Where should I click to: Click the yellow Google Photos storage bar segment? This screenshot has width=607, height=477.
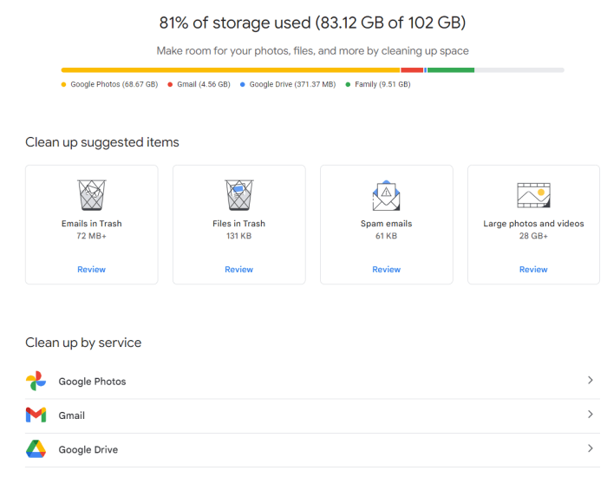231,70
